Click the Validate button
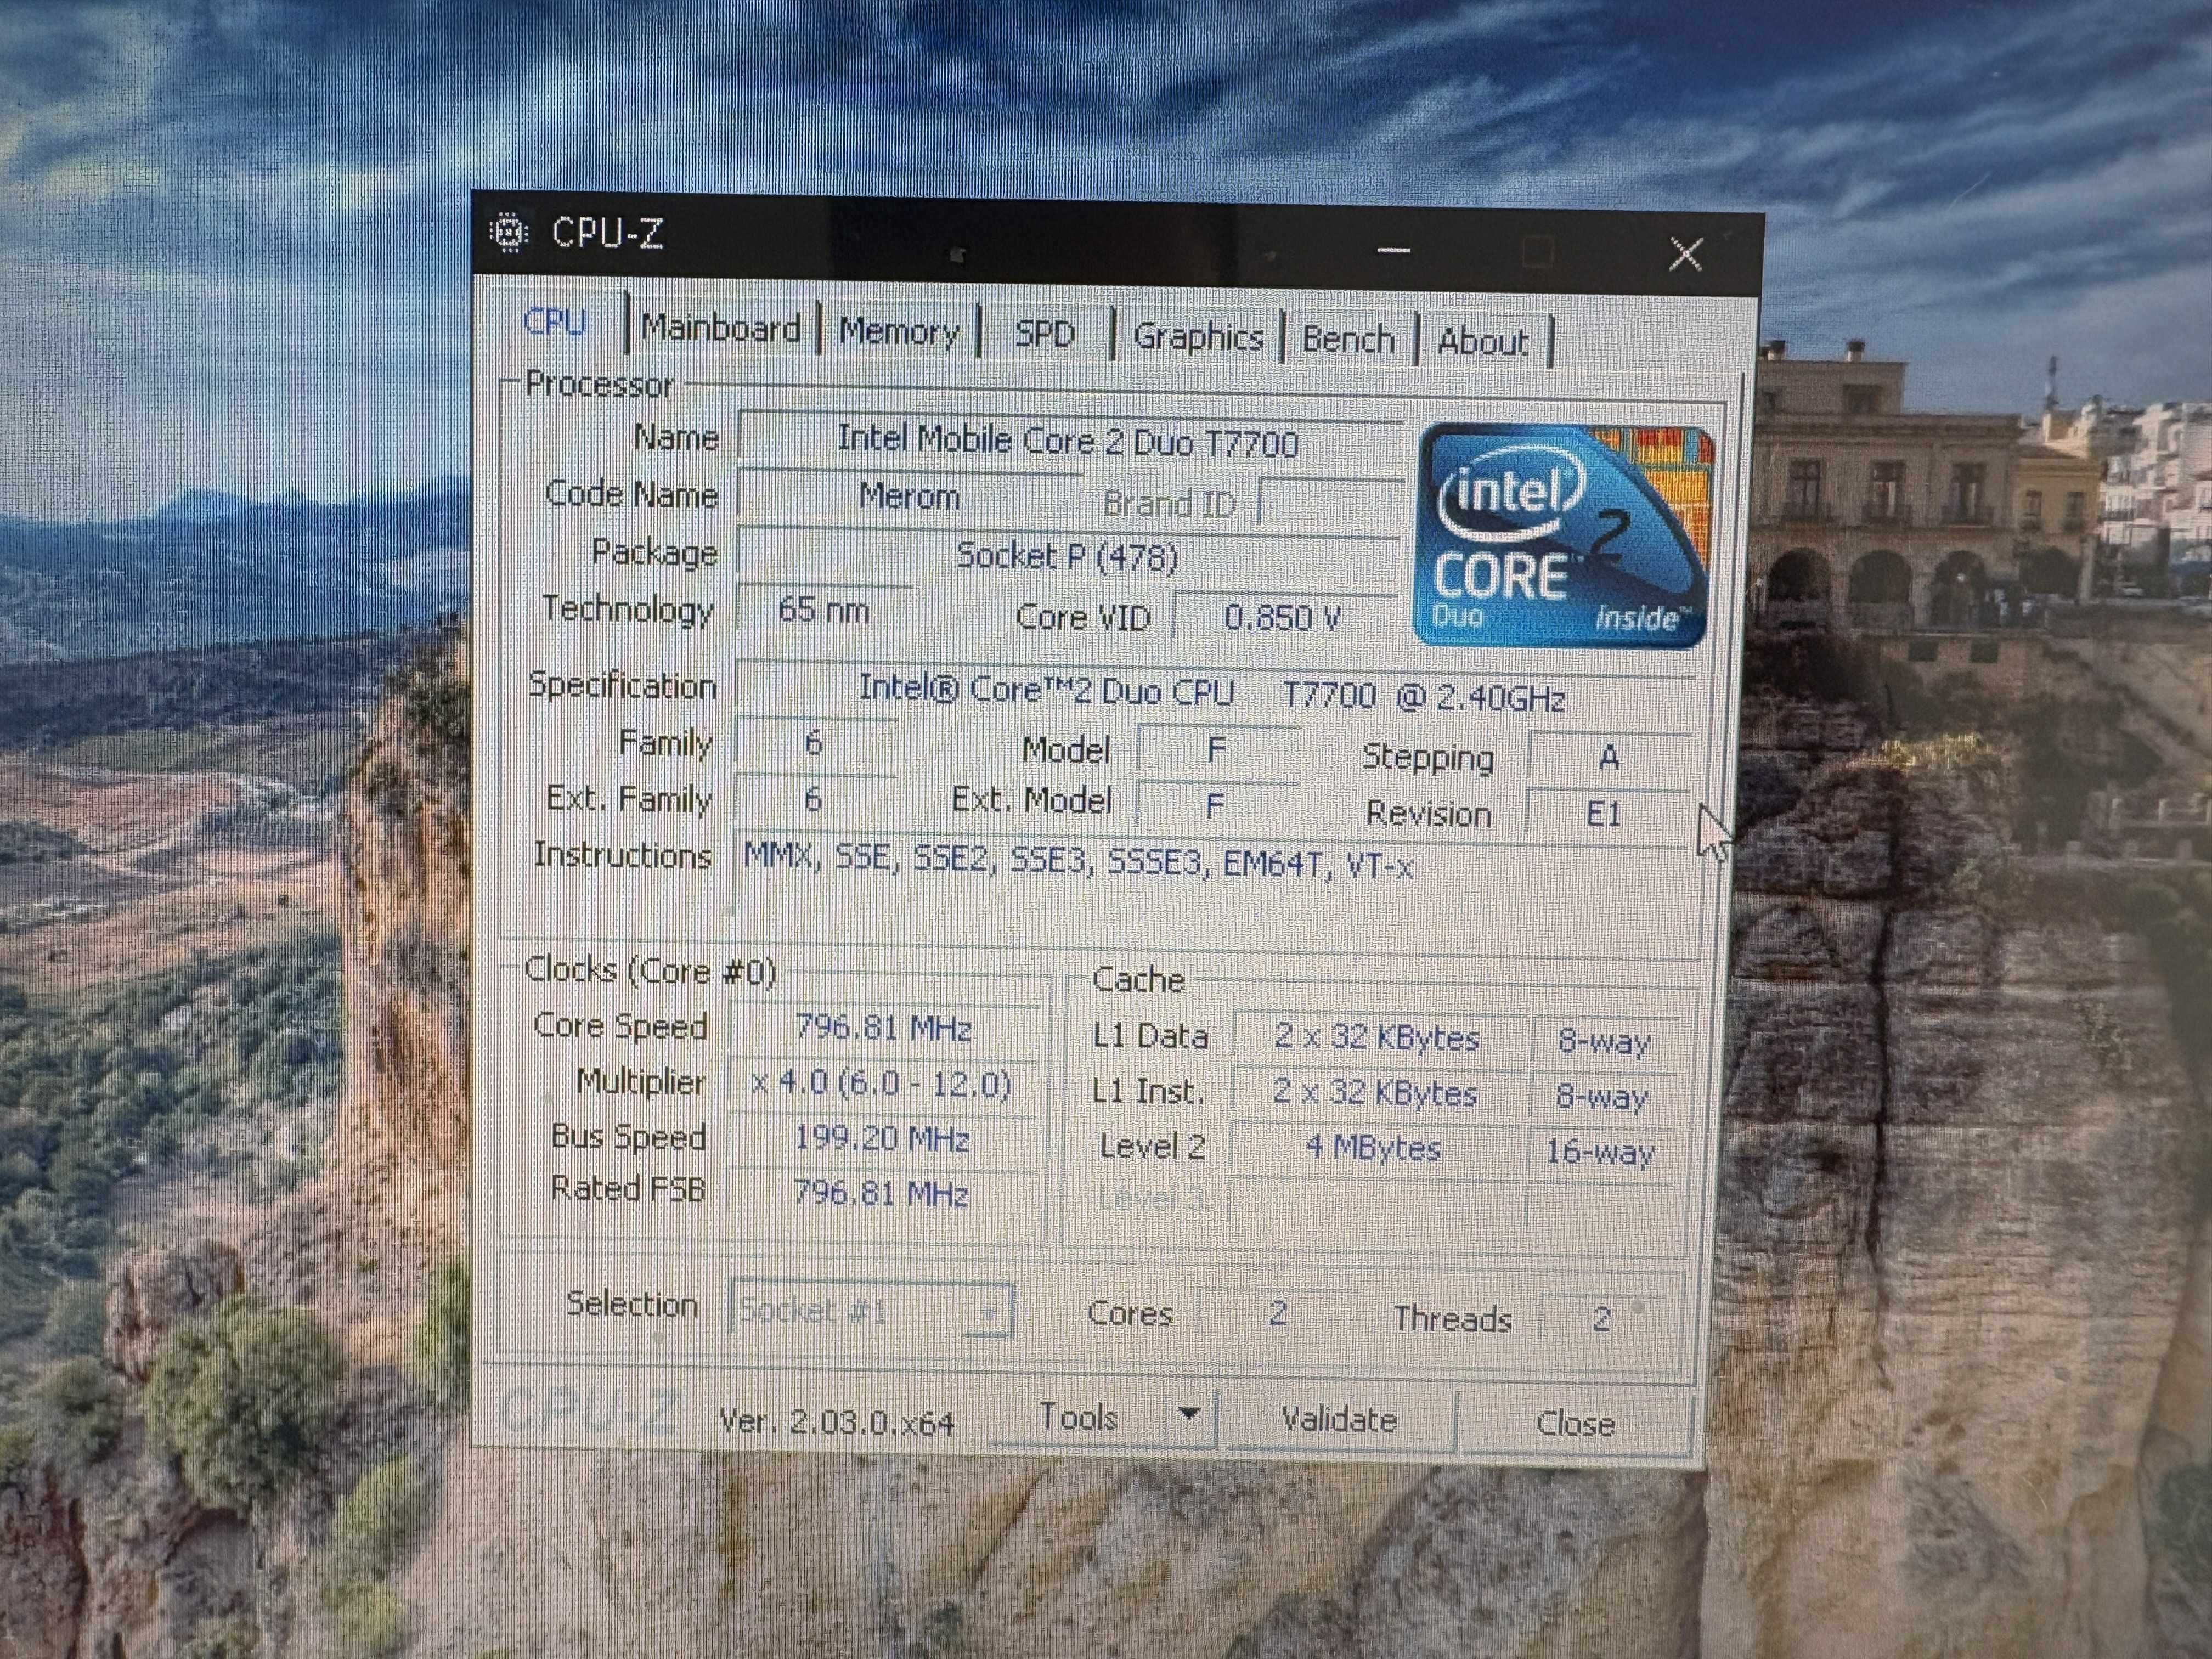Screen dimensions: 2212x1659 [x=1339, y=1419]
